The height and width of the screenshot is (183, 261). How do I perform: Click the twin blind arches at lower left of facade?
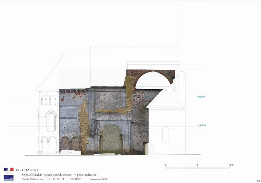point(70,143)
